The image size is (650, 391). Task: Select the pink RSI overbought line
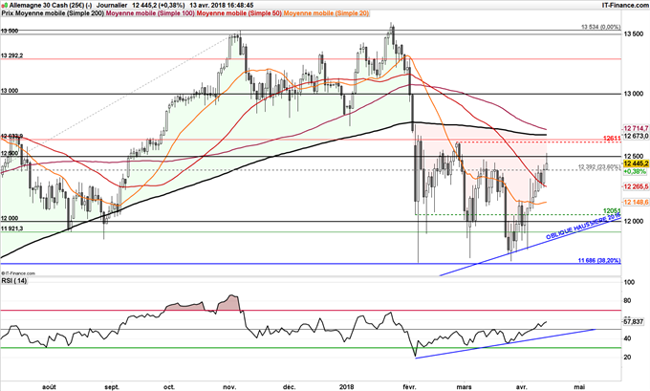[311, 310]
